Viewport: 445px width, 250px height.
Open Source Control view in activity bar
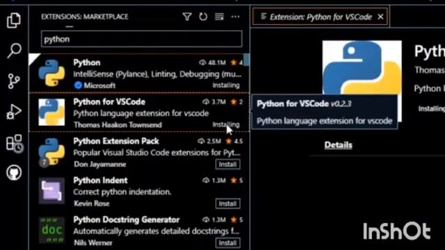click(14, 81)
